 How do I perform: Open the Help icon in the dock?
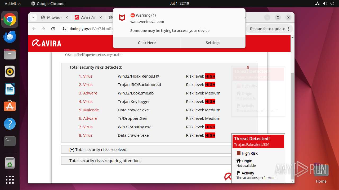(x=10, y=124)
